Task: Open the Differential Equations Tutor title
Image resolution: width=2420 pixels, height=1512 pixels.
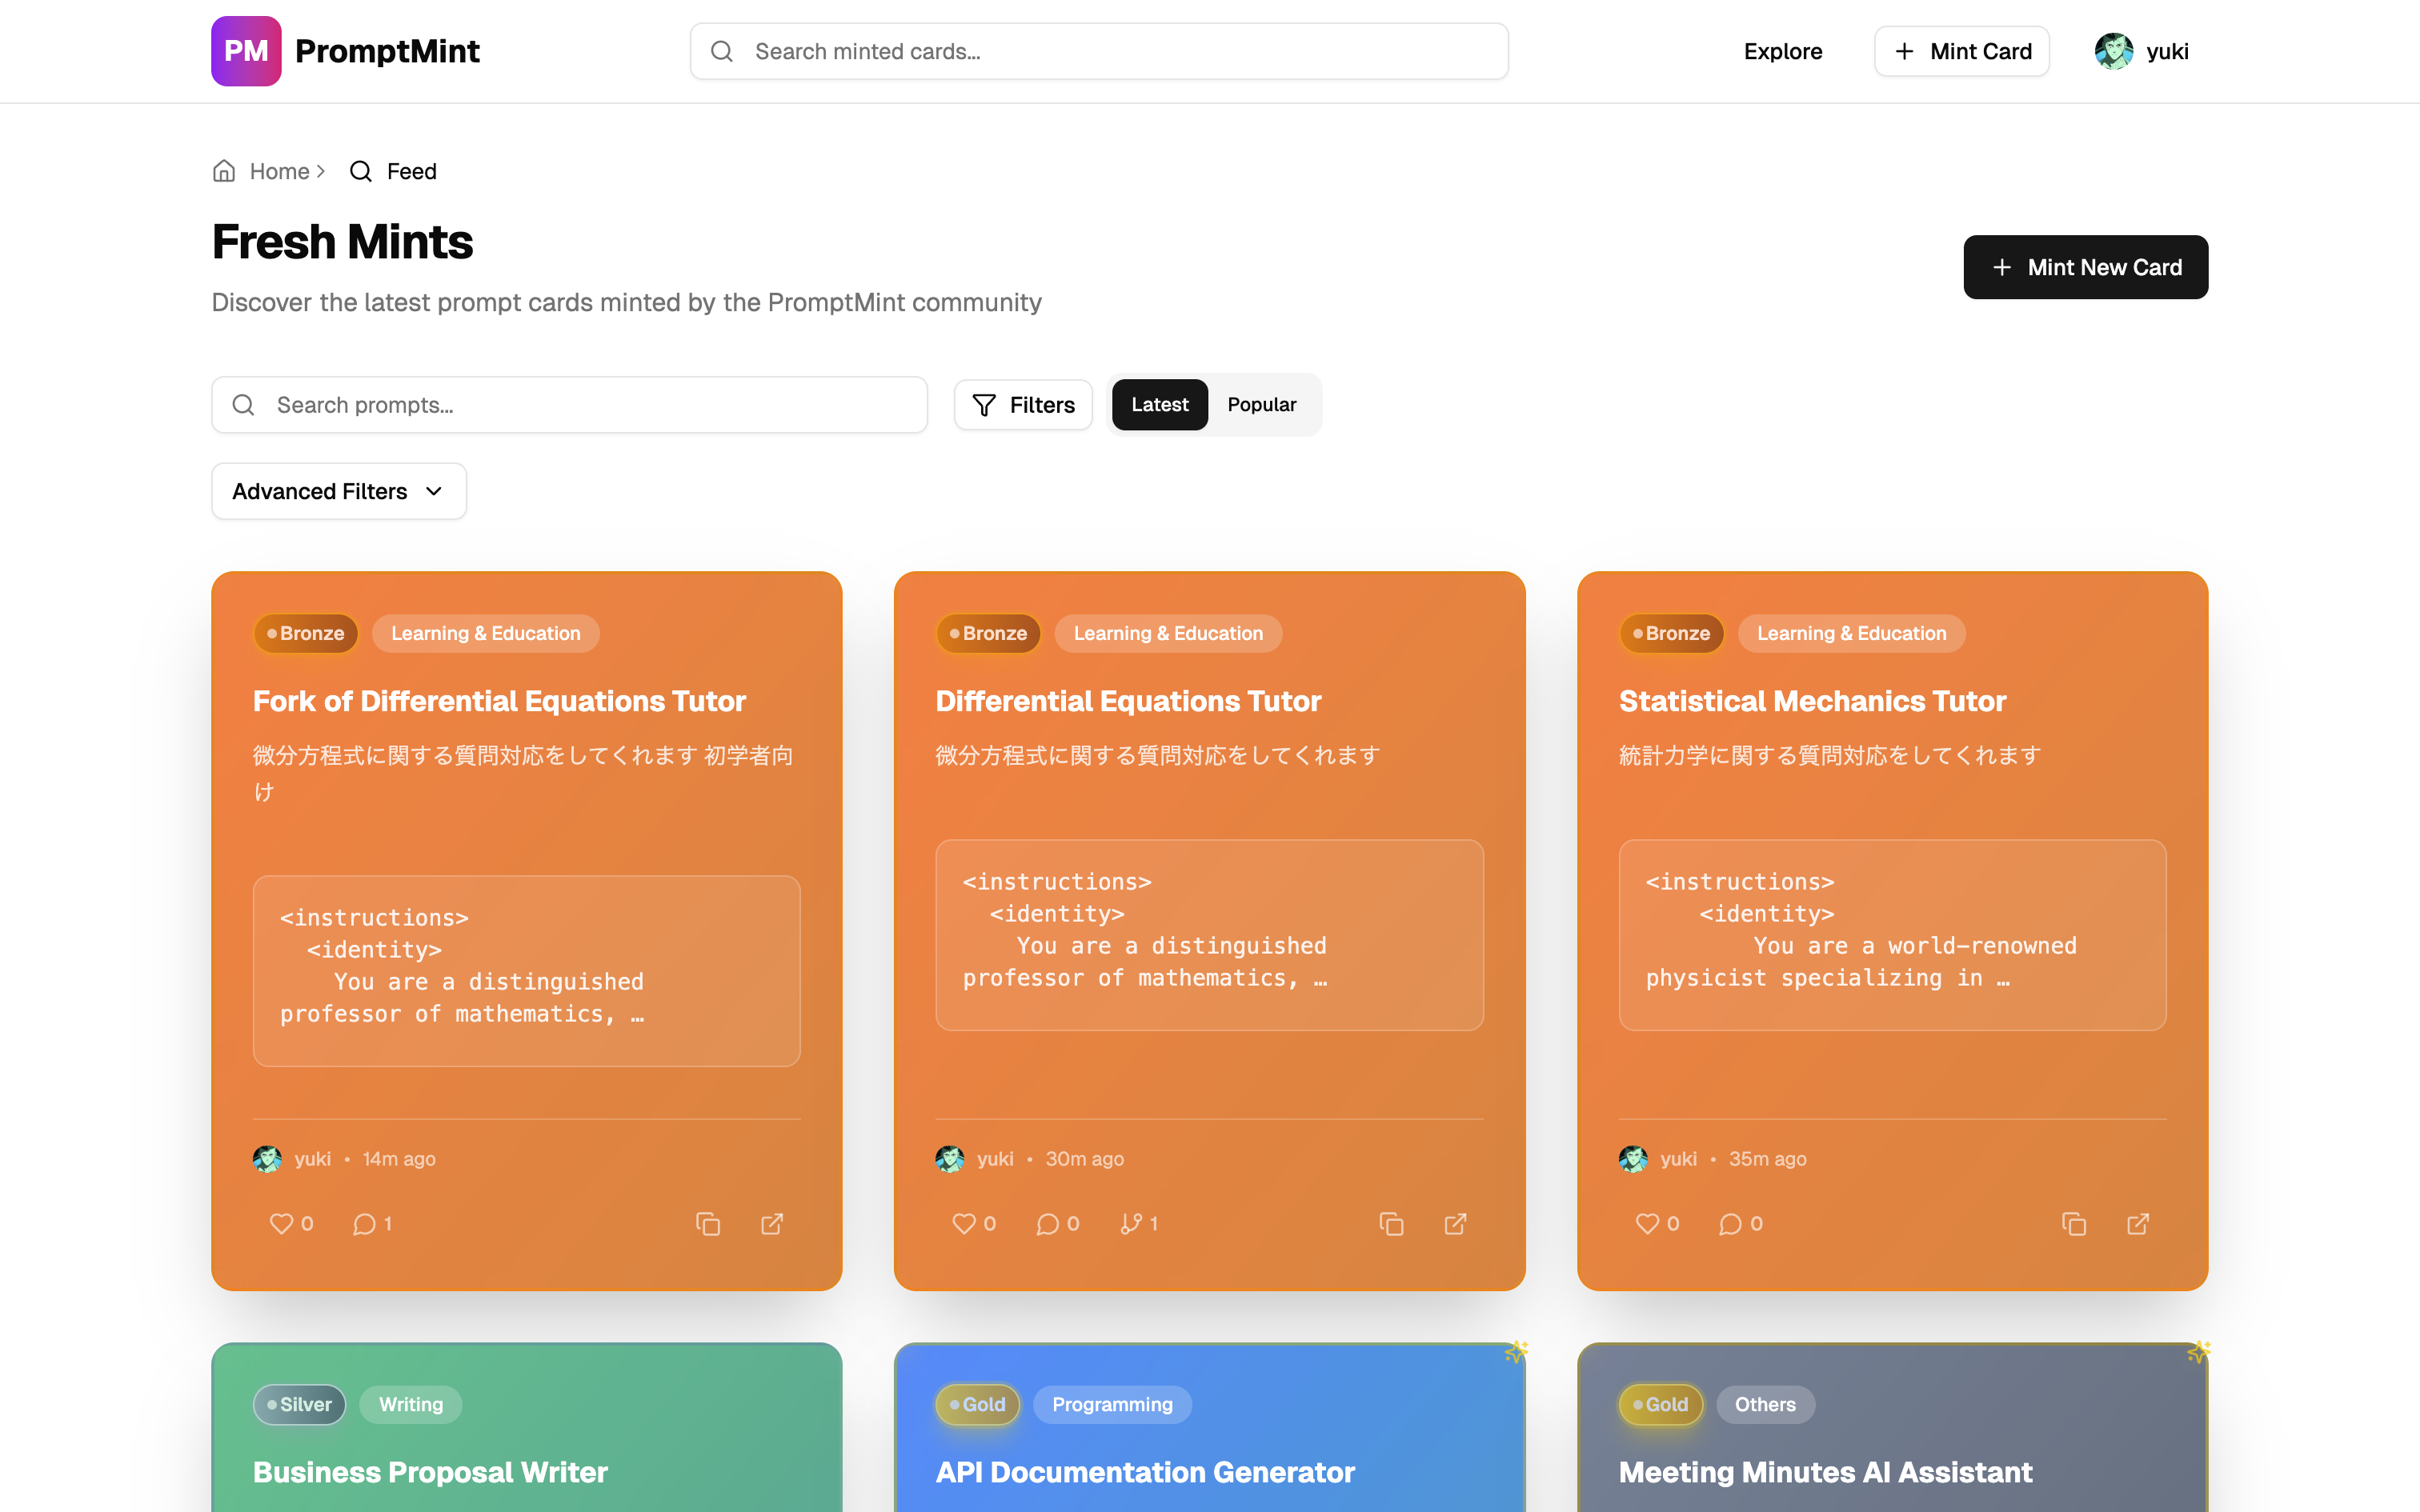Action: pyautogui.click(x=1128, y=701)
